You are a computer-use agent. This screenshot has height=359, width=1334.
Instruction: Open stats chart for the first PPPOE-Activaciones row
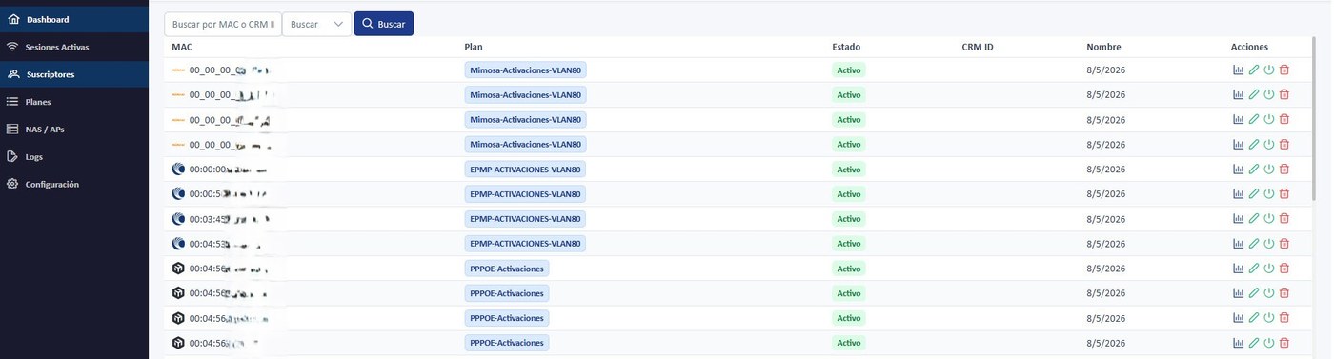1239,268
